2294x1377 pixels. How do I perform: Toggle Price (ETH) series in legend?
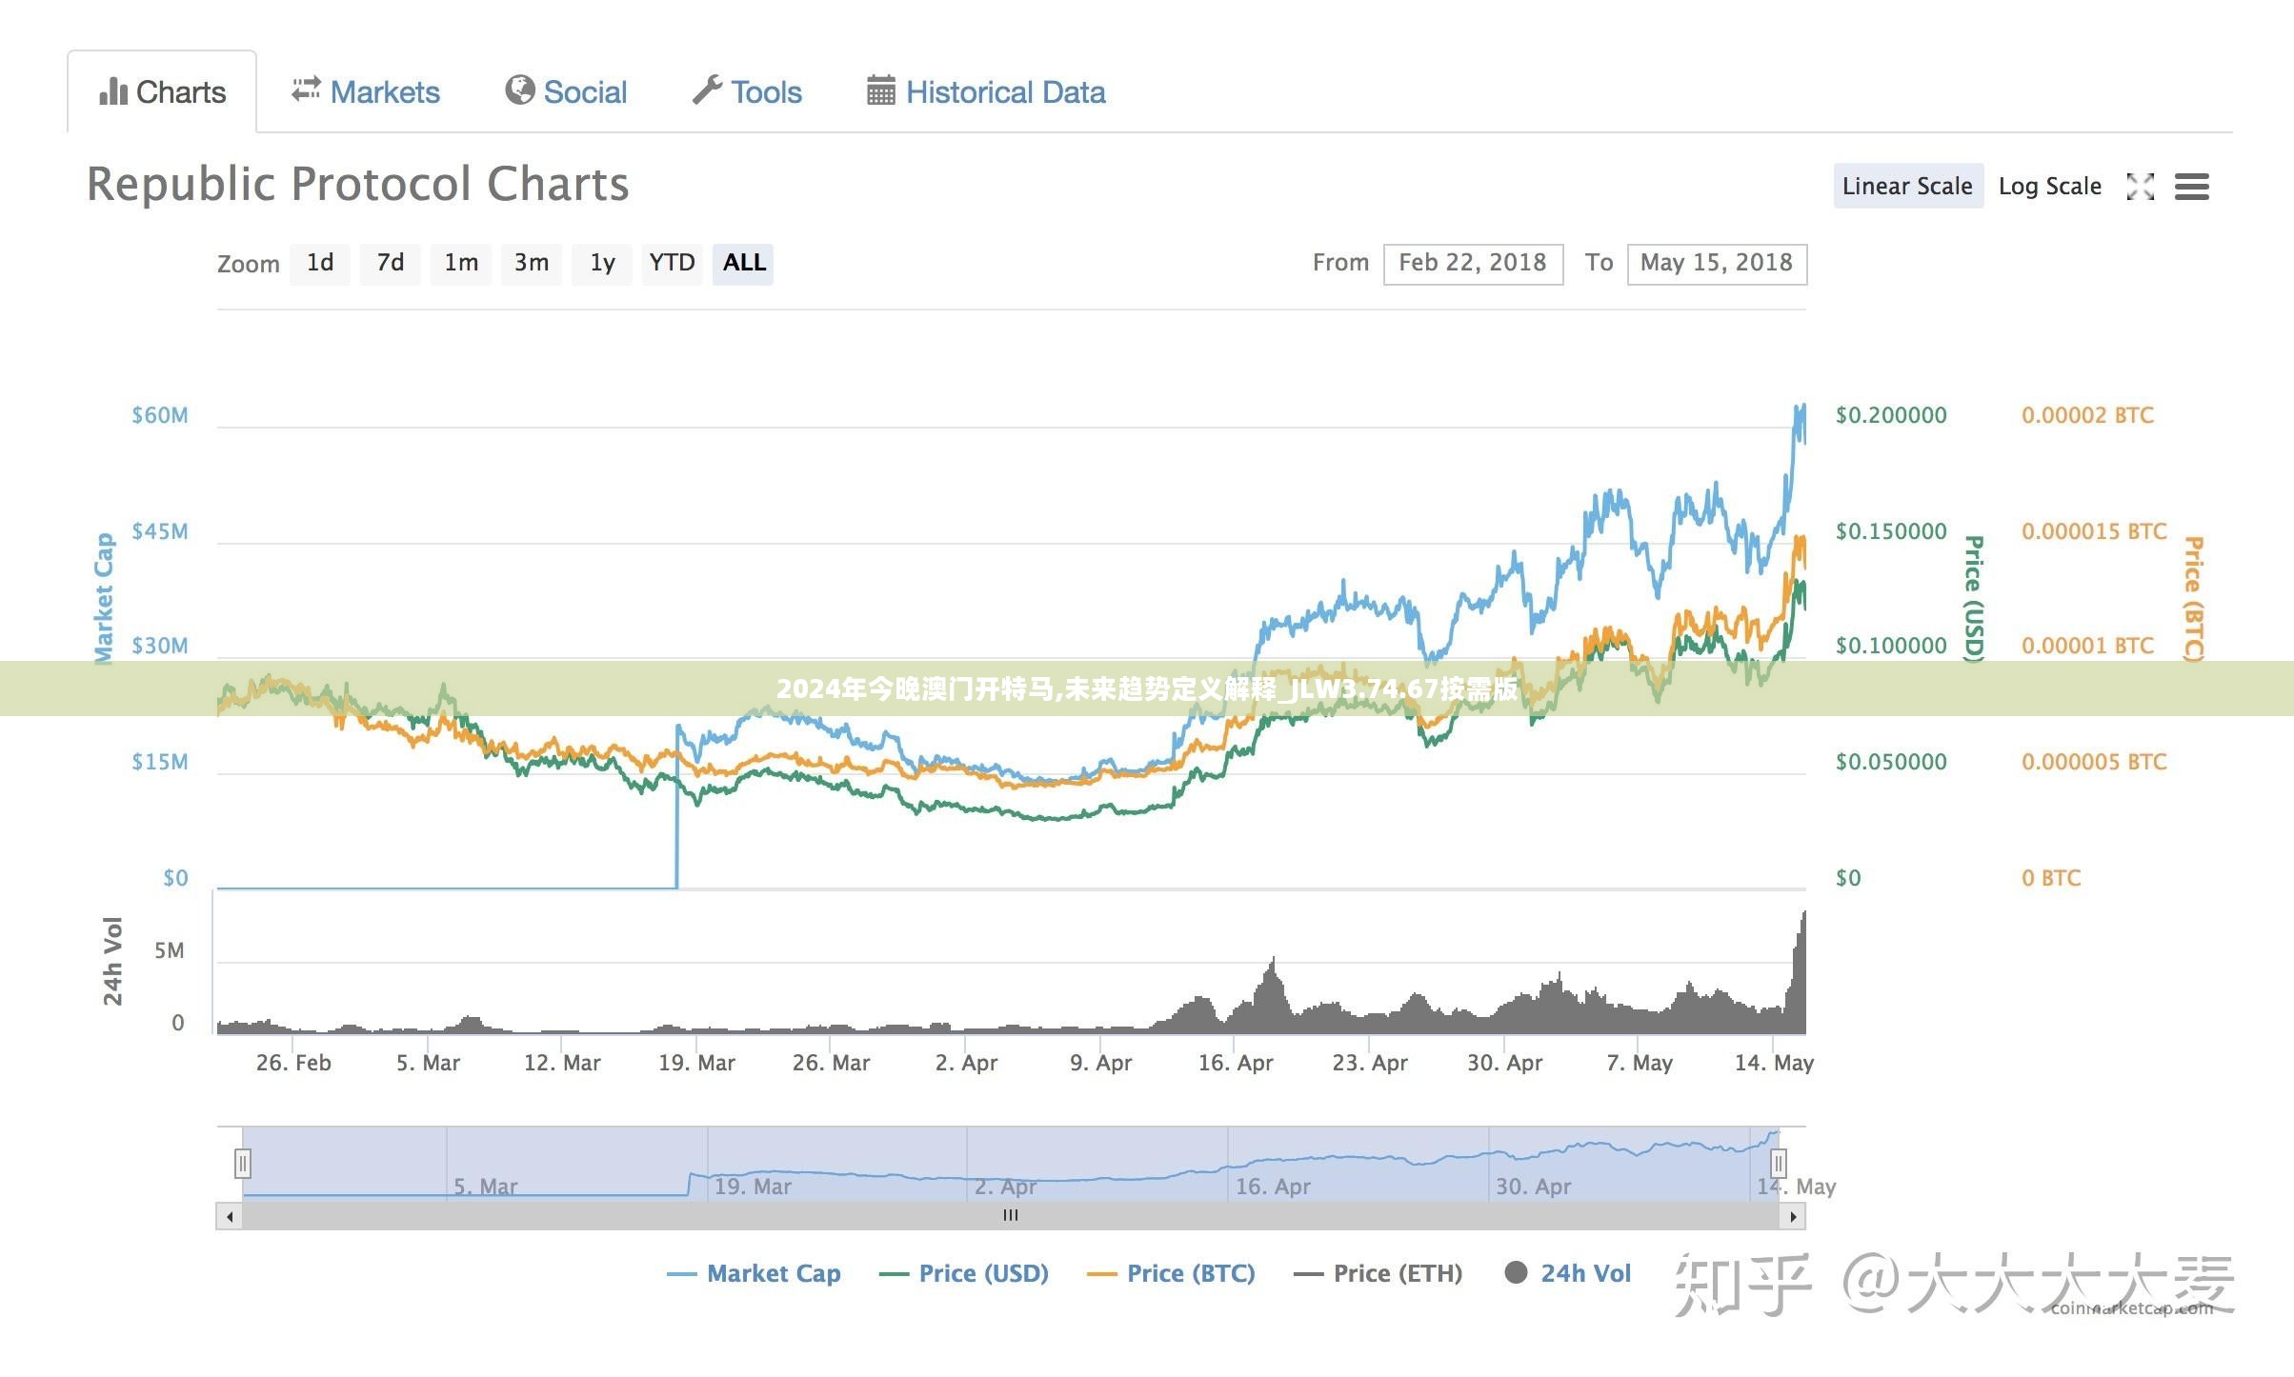tap(1378, 1273)
